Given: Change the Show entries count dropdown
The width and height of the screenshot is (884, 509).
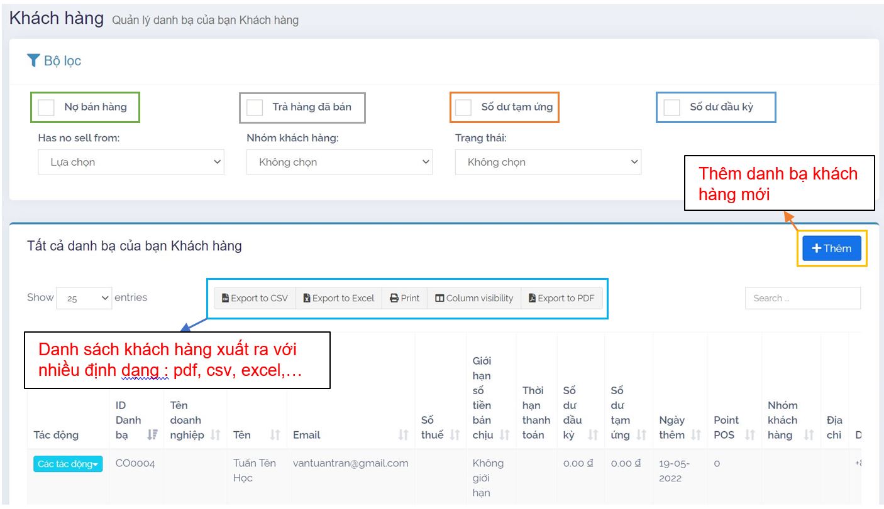Looking at the screenshot, I should point(84,299).
